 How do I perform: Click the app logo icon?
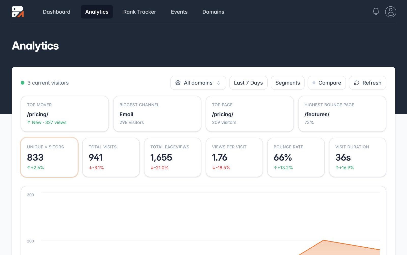pyautogui.click(x=18, y=12)
